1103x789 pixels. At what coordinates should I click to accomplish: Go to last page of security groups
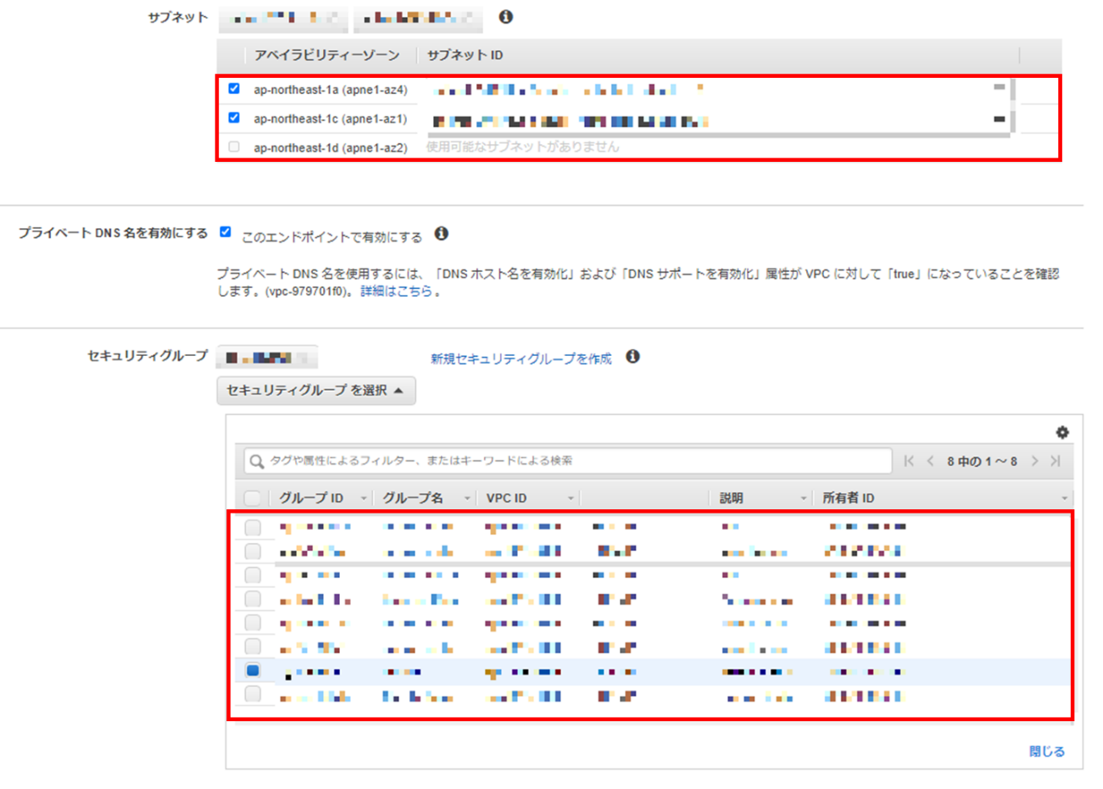[1056, 461]
